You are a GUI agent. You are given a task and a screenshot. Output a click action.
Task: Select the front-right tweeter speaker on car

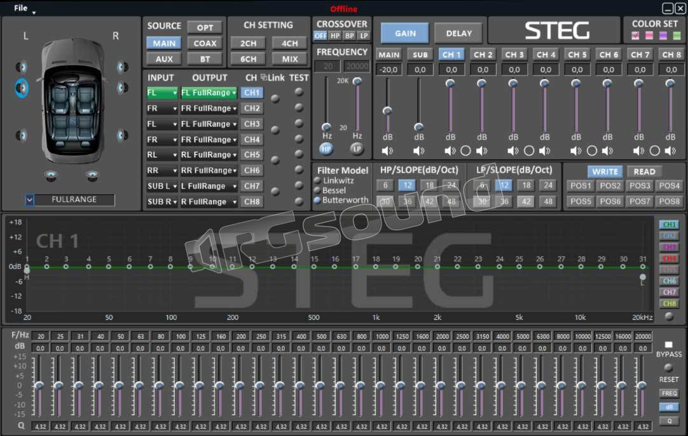click(123, 67)
